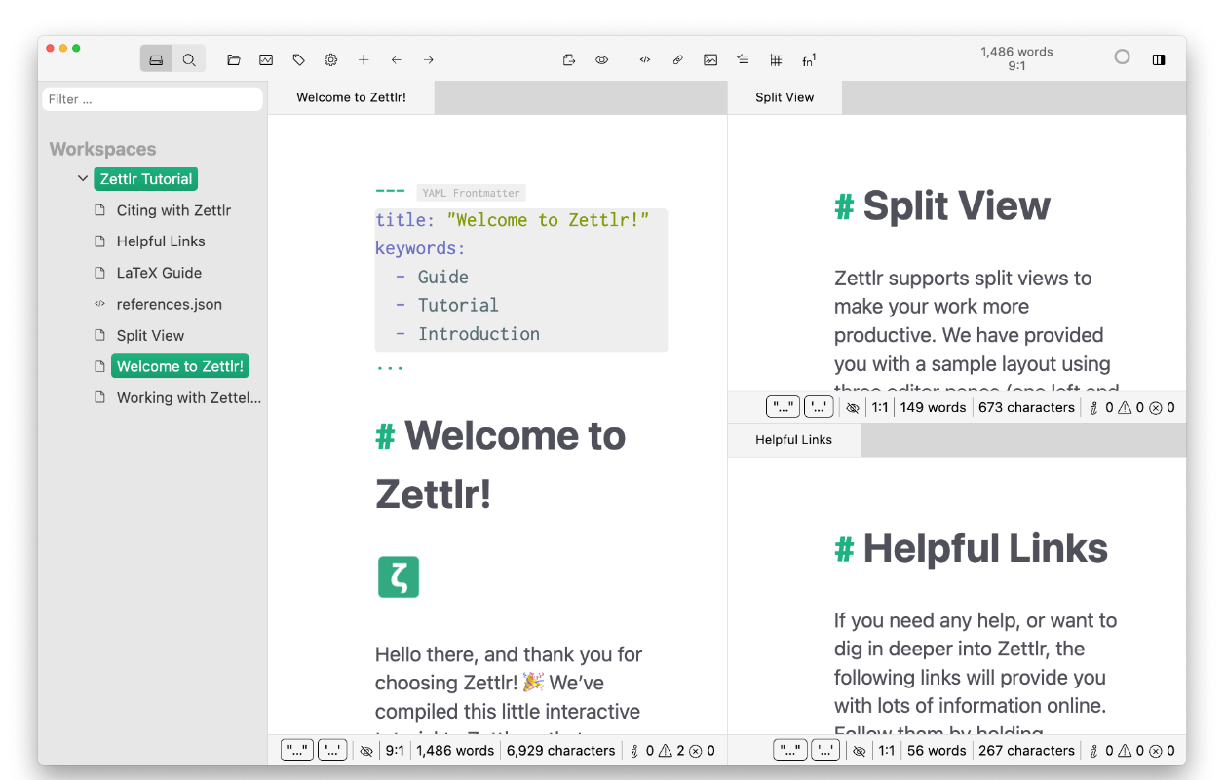Click inside the Filter field

(x=152, y=98)
